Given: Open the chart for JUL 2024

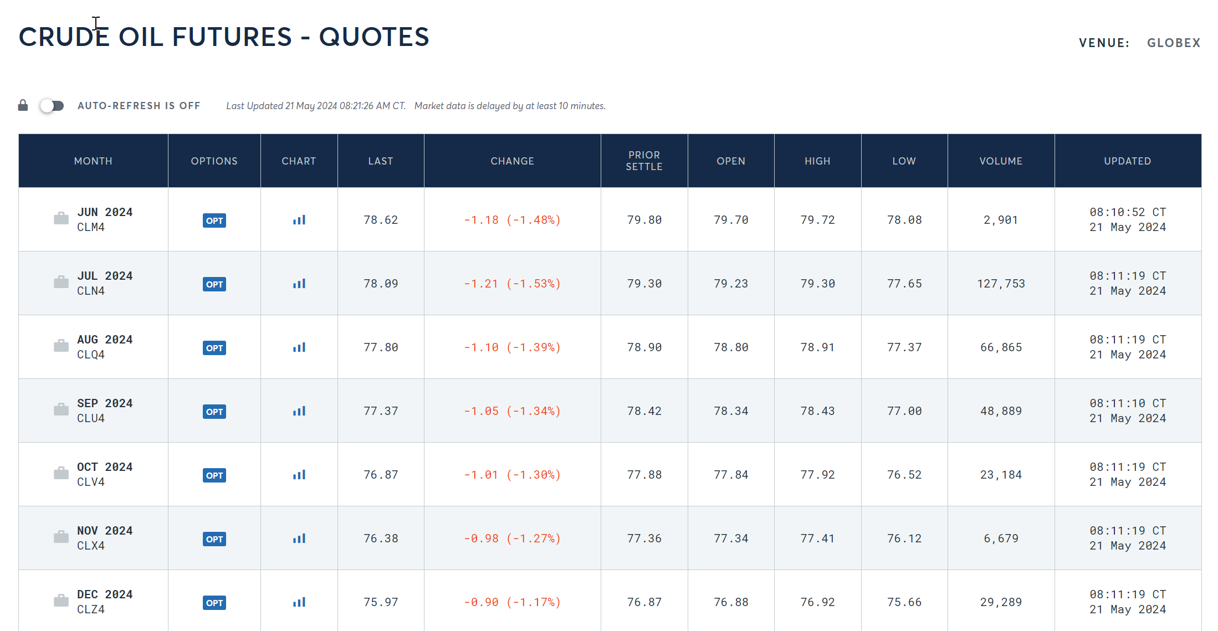Looking at the screenshot, I should (299, 284).
